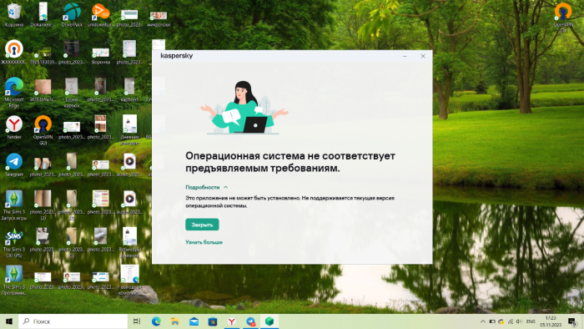Viewport: 584px width, 329px height.
Task: Open the clock and date flyout
Action: point(551,321)
